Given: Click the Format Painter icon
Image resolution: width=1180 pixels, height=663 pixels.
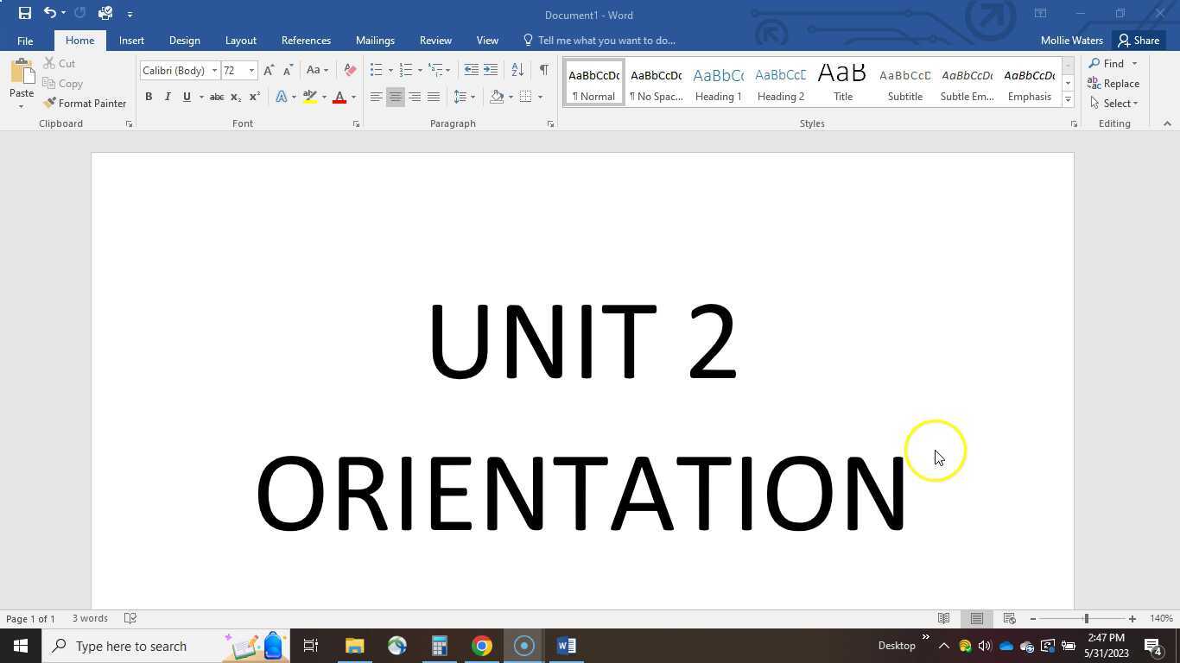Looking at the screenshot, I should point(49,103).
